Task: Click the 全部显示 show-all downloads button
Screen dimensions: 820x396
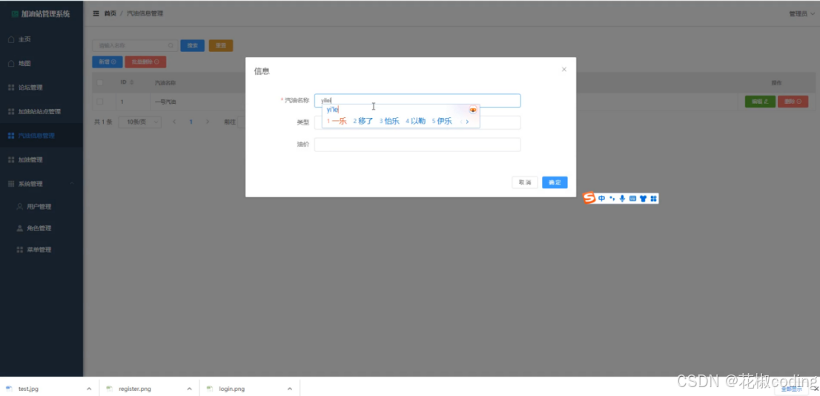Action: click(x=791, y=389)
